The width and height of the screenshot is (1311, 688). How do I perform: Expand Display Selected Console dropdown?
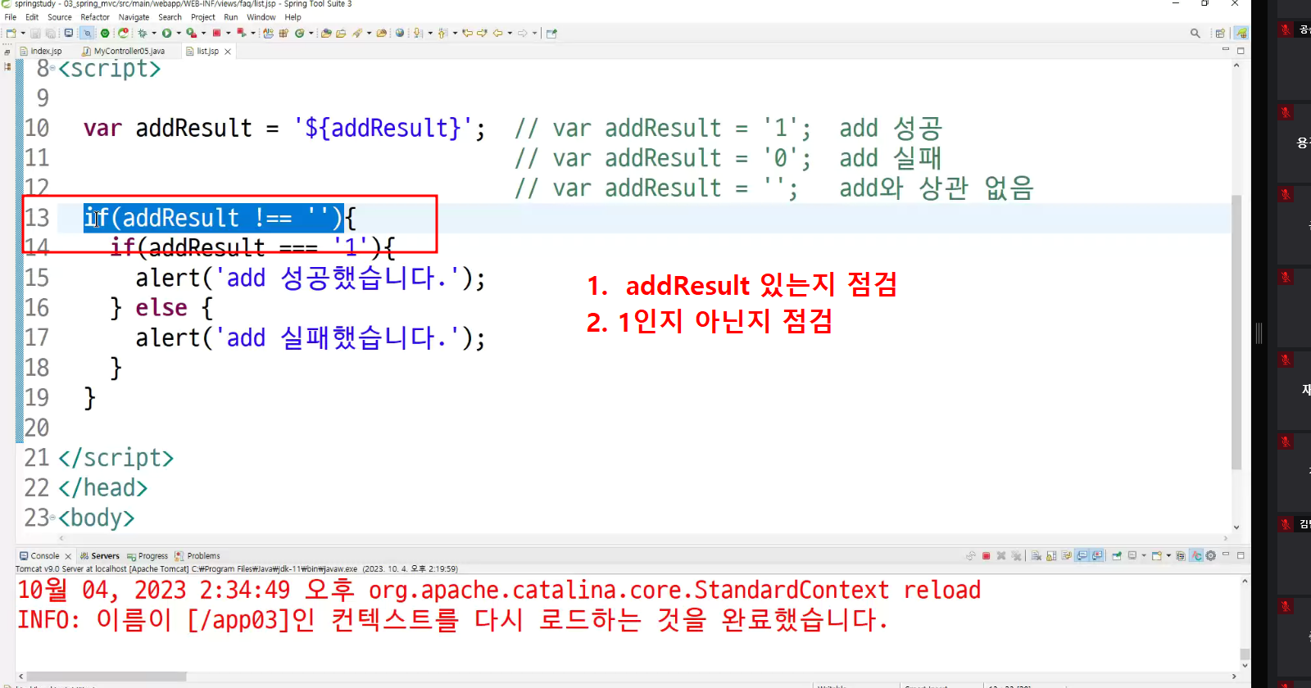pos(1144,555)
